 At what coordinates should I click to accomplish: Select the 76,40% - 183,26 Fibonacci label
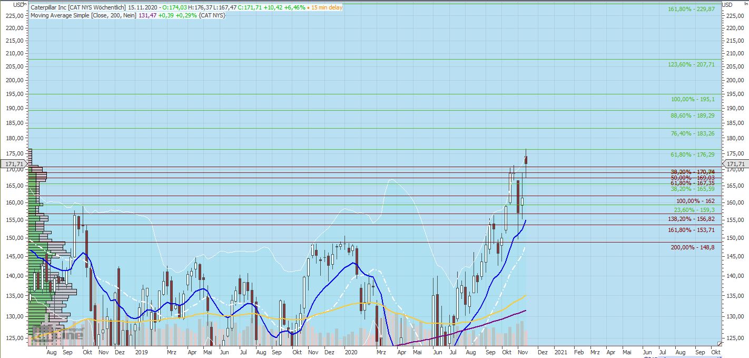pyautogui.click(x=693, y=133)
